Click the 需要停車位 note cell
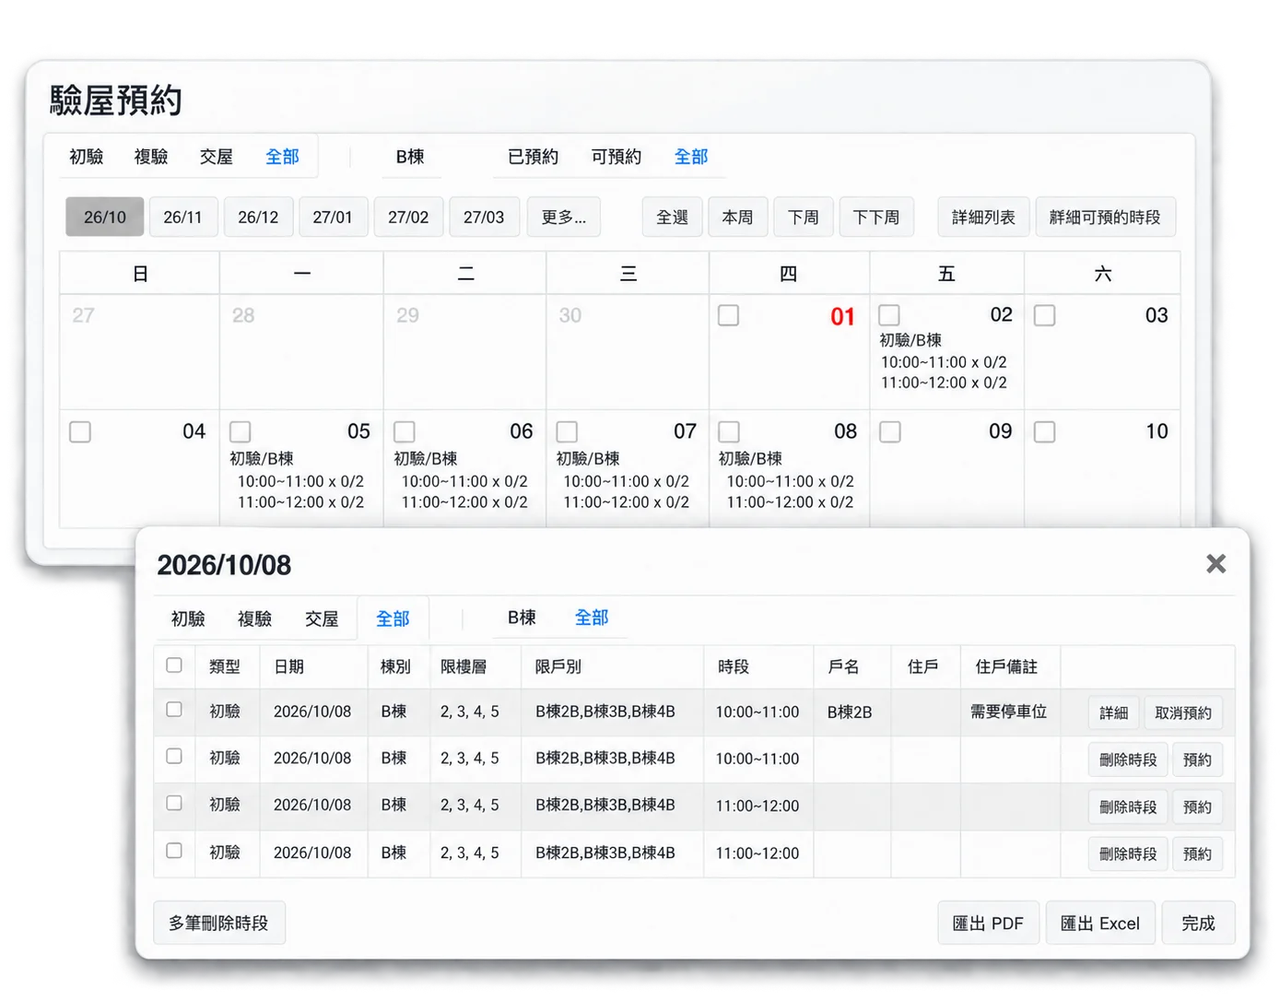The image size is (1280, 1001). point(1009,712)
